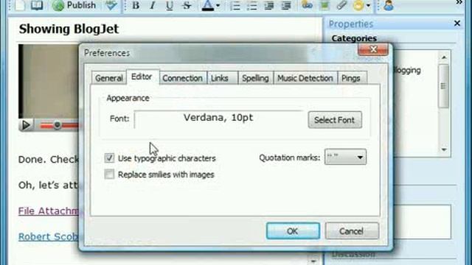472x265 pixels.
Task: Click the open book icon in toolbar
Action: tap(37, 5)
